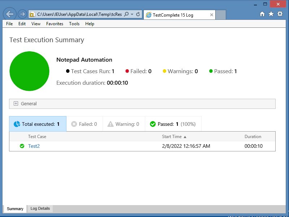The image size is (289, 217).
Task: Click the large green results pie chart
Action: (29, 71)
